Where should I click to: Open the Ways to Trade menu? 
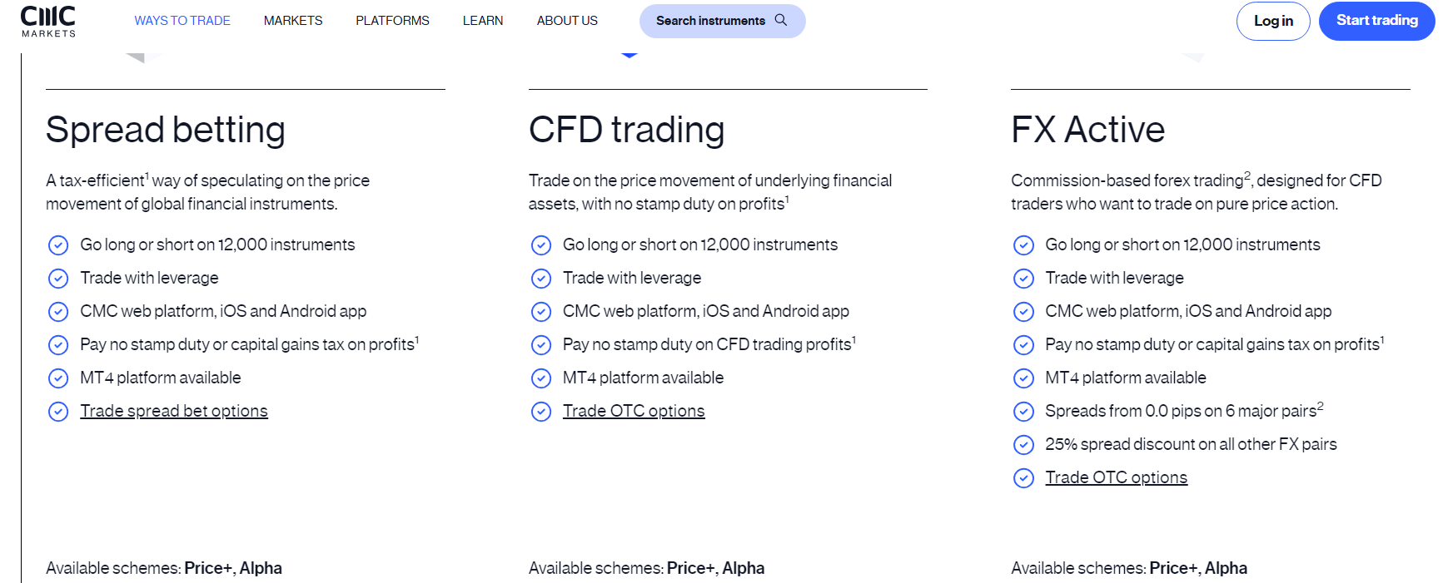[182, 21]
